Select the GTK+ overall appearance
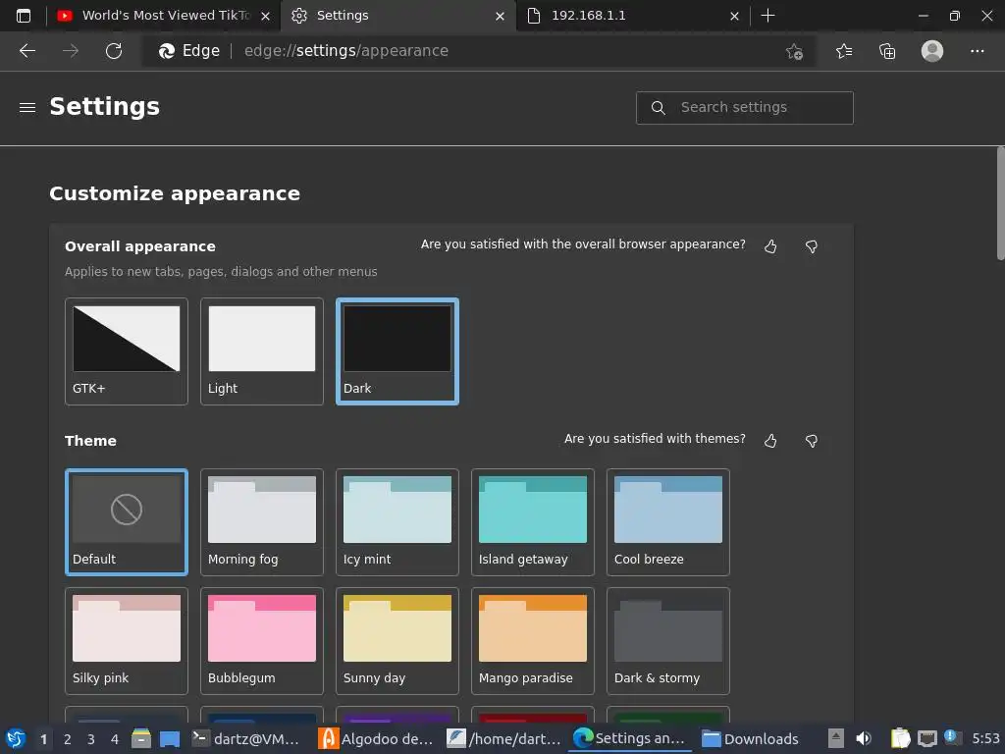 tap(127, 351)
